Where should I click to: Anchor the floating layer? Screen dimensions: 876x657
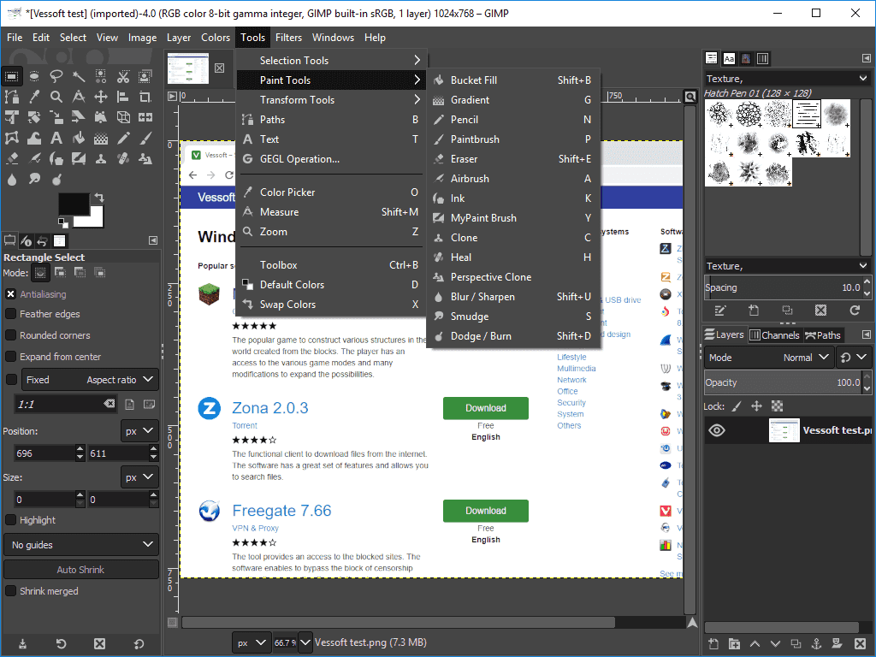point(816,643)
